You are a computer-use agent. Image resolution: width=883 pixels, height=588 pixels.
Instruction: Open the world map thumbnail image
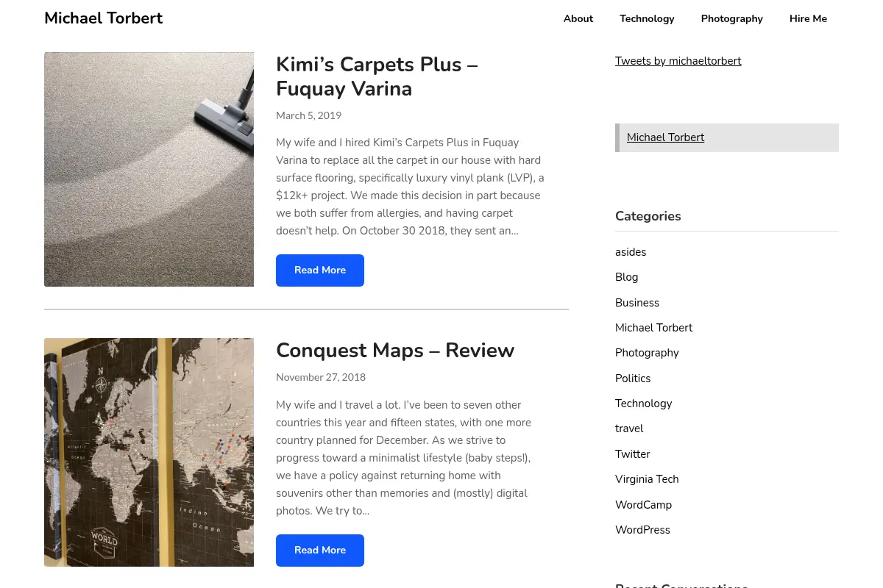pos(149,452)
